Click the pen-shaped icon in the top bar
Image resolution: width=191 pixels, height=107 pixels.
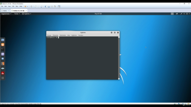181,14
